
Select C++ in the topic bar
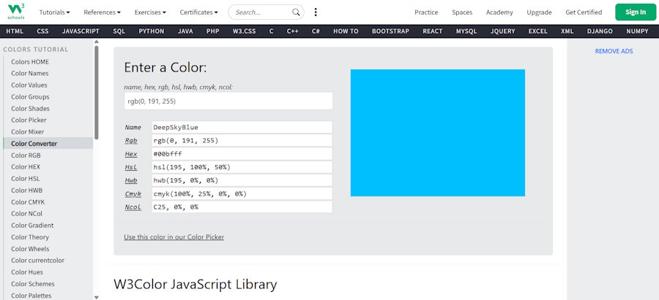point(292,31)
